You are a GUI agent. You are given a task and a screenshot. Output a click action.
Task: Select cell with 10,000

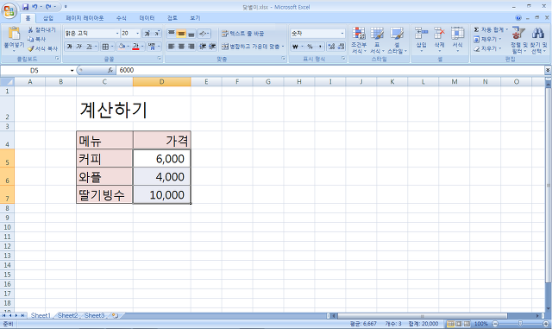(x=162, y=194)
